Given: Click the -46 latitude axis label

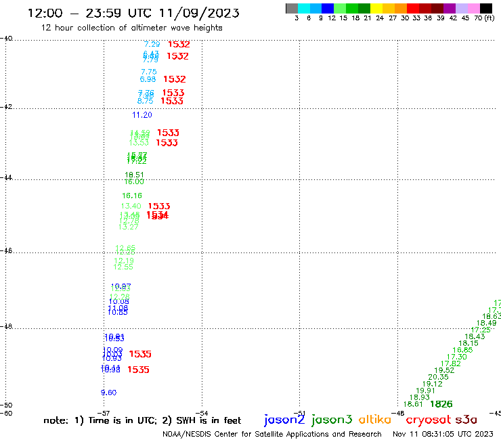Looking at the screenshot, I should (x=6, y=250).
